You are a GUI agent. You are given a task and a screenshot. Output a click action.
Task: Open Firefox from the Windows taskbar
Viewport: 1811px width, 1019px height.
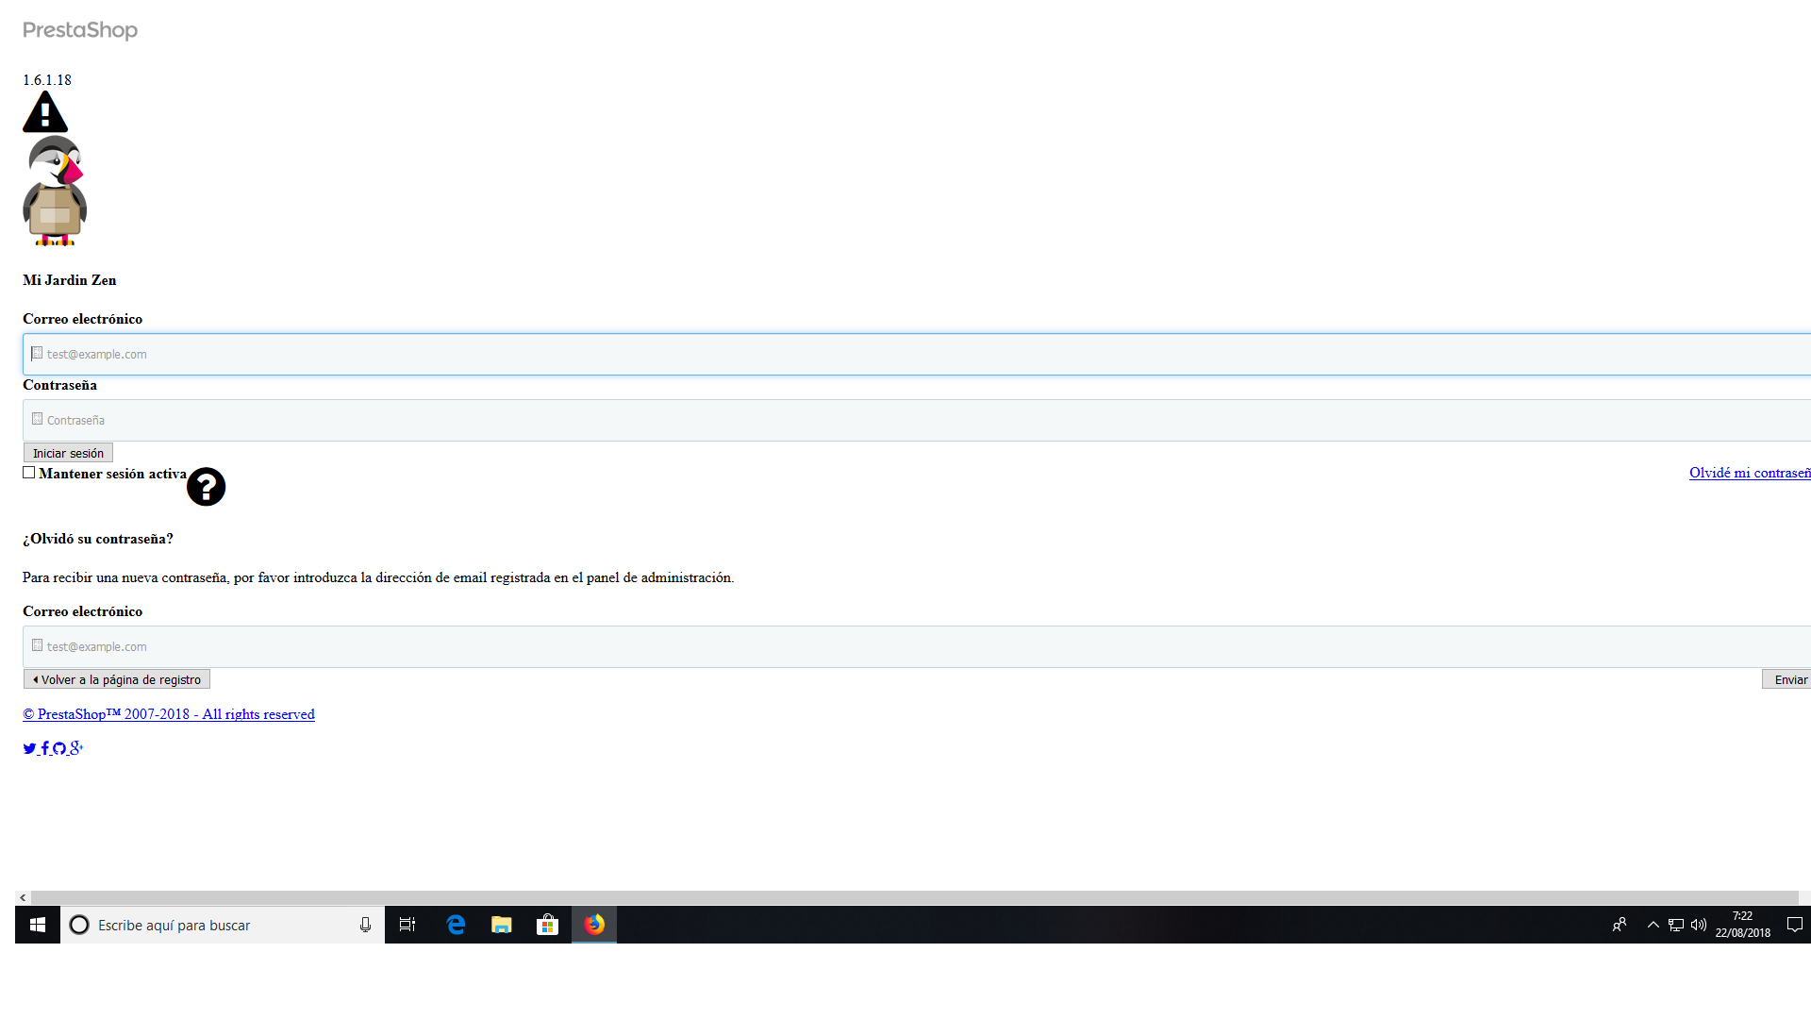click(594, 925)
